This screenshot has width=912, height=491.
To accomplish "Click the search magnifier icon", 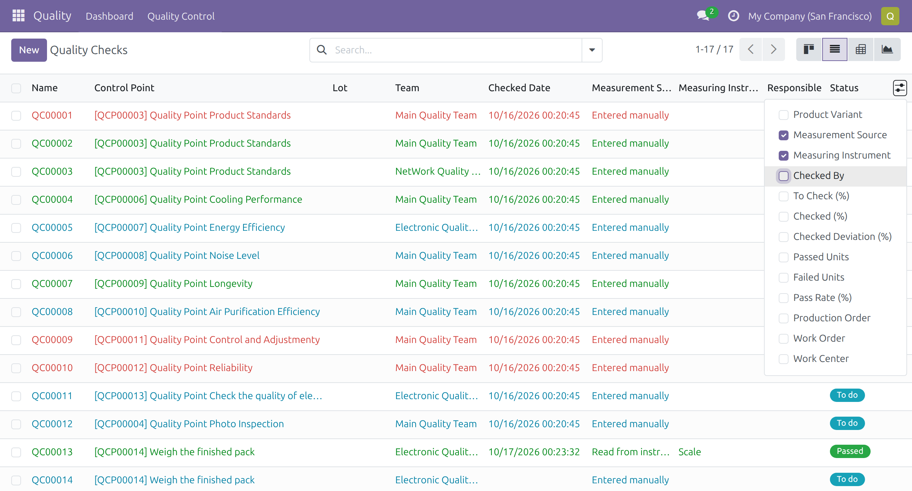I will [321, 50].
